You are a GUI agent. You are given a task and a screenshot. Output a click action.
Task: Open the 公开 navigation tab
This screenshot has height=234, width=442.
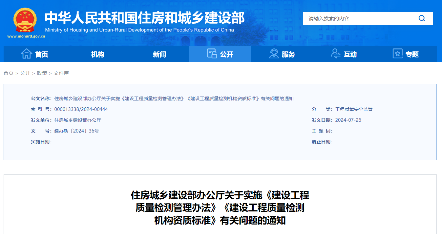click(220, 54)
